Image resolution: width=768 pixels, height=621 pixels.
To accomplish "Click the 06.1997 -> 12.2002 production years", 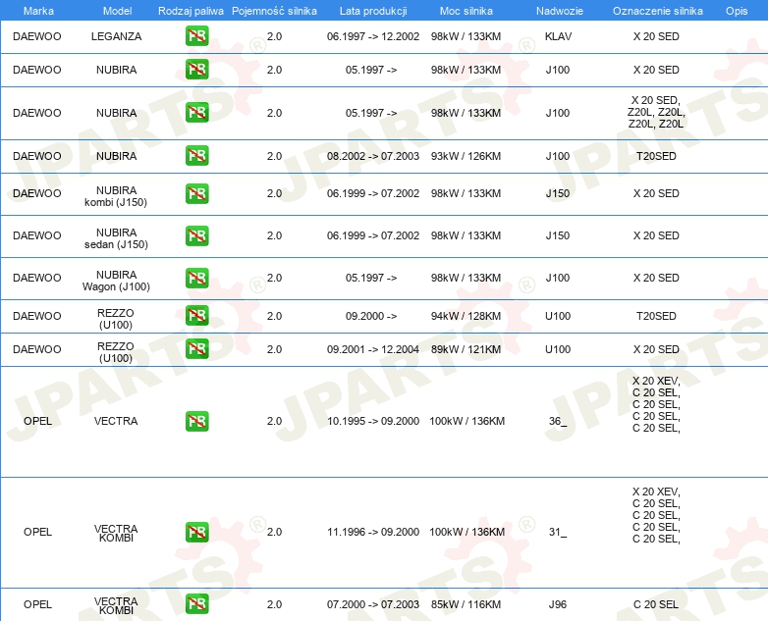I will [373, 36].
